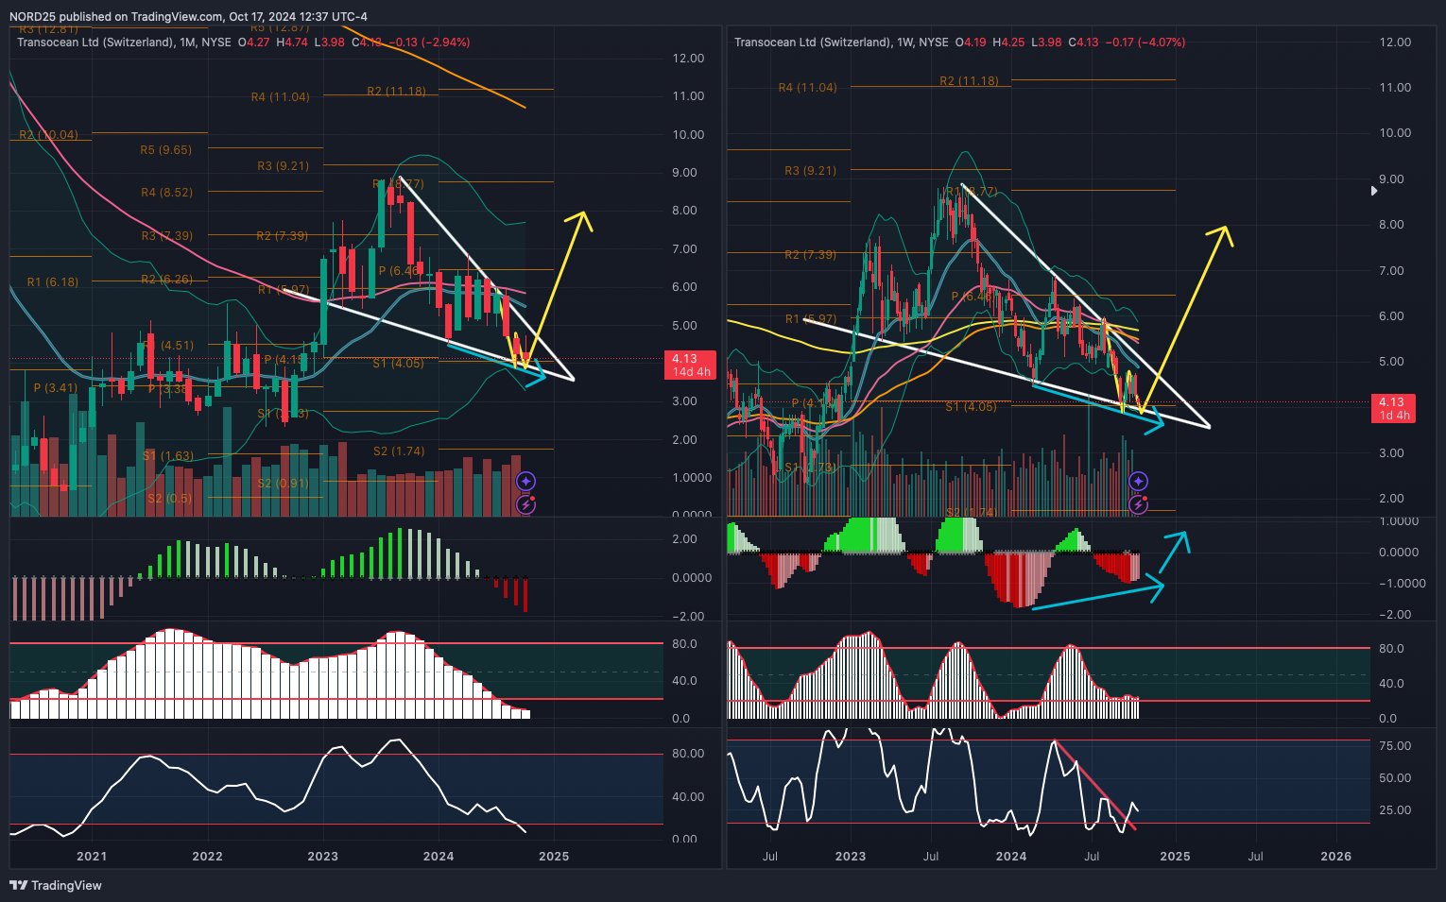
Task: Click R4 (11.04) label on the weekly chart
Action: click(807, 88)
